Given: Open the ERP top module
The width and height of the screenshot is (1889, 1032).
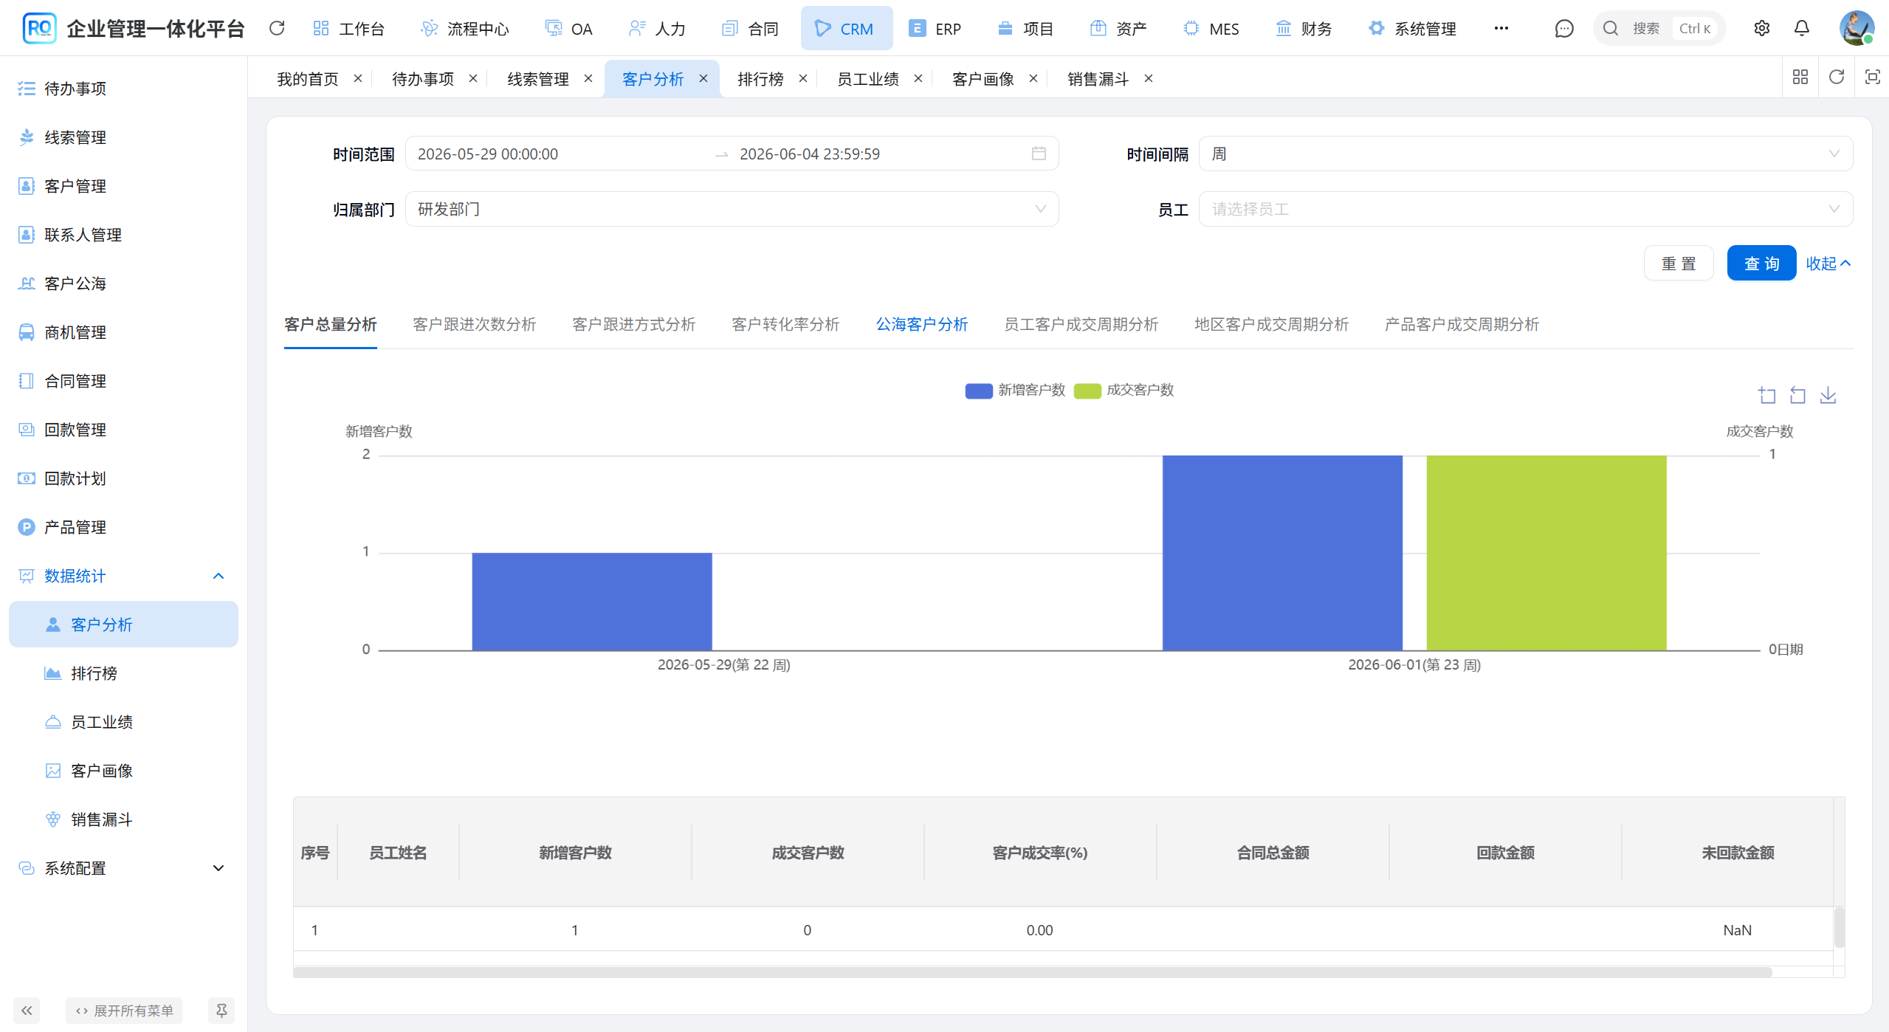Looking at the screenshot, I should click(935, 29).
